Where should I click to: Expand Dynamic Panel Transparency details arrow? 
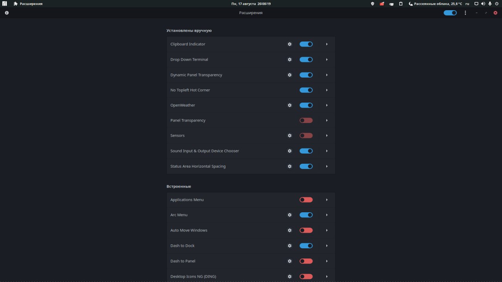tap(327, 75)
